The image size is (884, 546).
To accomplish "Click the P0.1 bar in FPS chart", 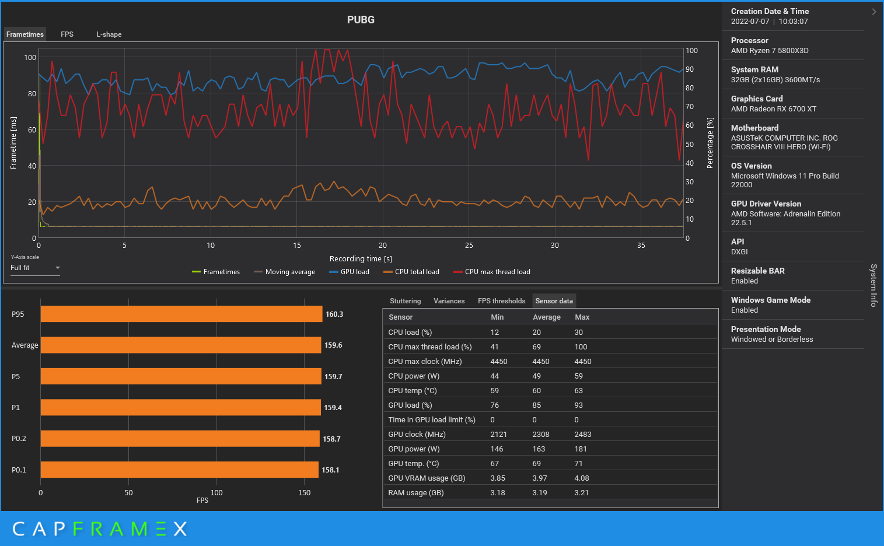I will pyautogui.click(x=180, y=470).
